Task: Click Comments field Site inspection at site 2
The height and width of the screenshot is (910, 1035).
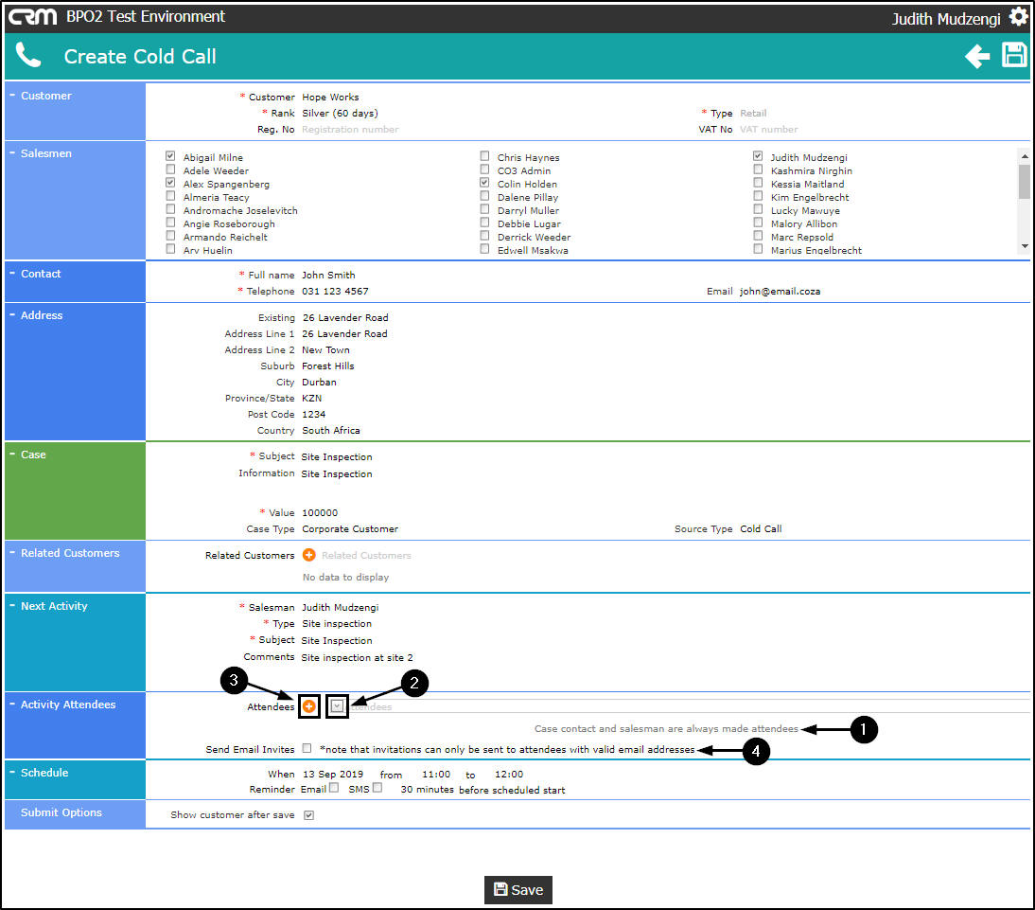Action: coord(357,657)
